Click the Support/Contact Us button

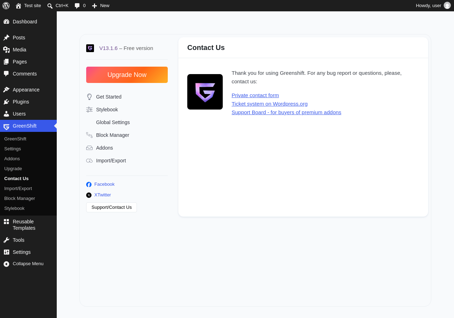click(111, 207)
